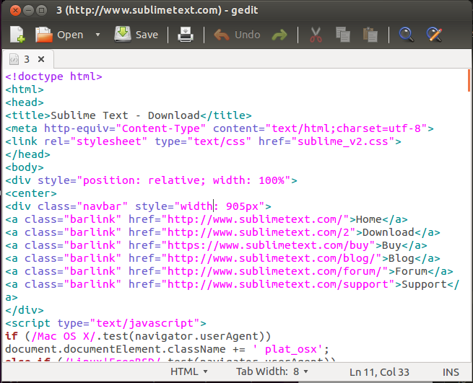This screenshot has height=383, width=473.
Task: Paste using the clipboard icon
Action: click(x=370, y=35)
